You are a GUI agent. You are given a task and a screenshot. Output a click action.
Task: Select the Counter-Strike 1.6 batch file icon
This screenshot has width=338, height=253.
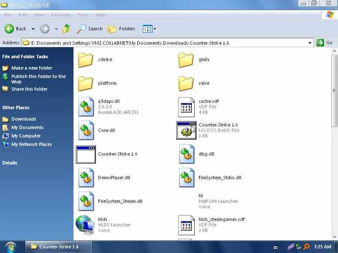pos(186,130)
